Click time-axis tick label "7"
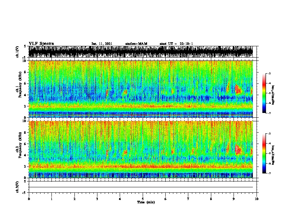Screen dimensions: 289x223 point(188,199)
